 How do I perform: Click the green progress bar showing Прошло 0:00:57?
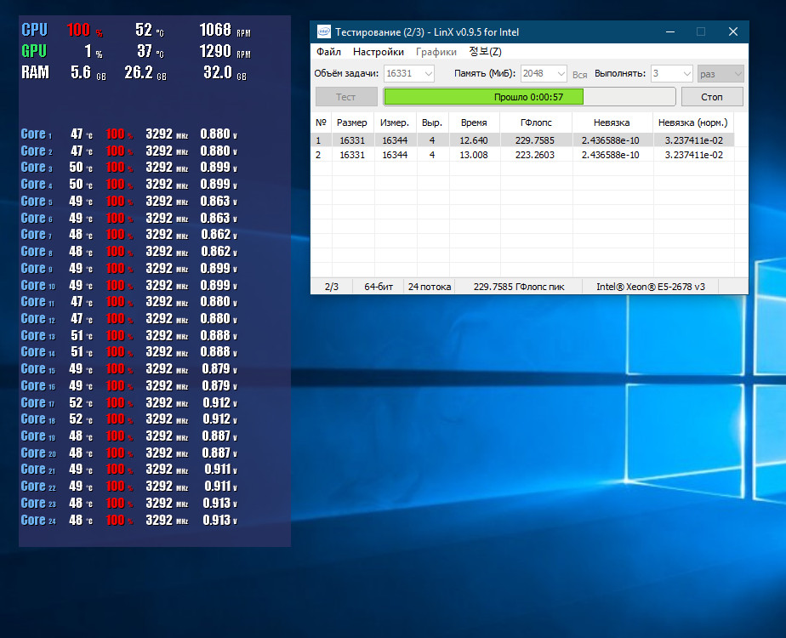[529, 97]
